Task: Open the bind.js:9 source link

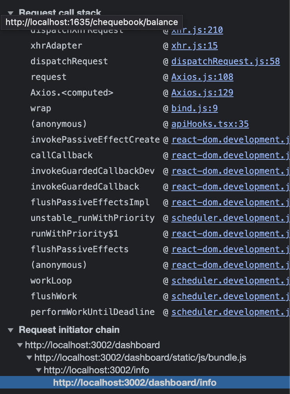Action: point(195,108)
